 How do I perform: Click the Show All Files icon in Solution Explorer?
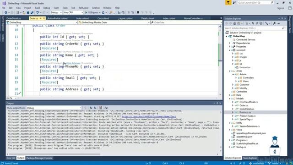point(261,23)
